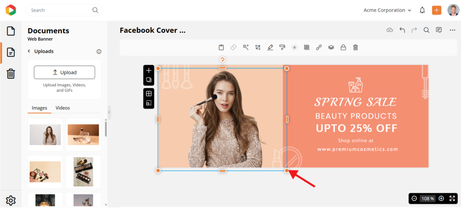Select the Images tab
This screenshot has height=208, width=461.
[40, 108]
